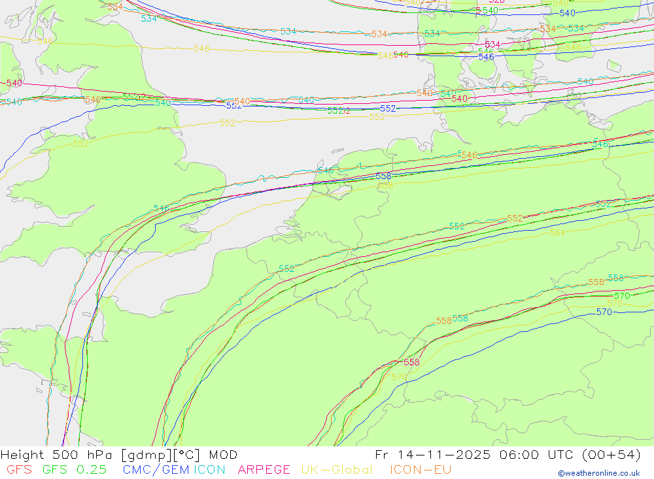Click the blue 570 contour label at right edge
654x479 pixels.
604,312
